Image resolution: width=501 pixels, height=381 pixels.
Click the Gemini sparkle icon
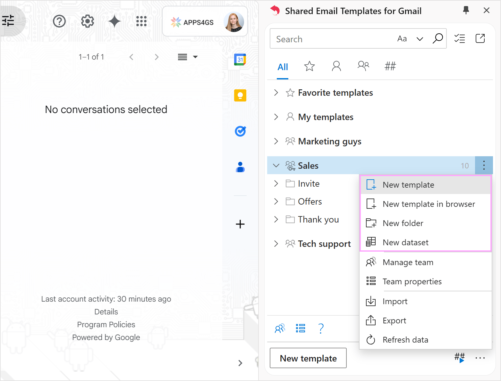coord(115,21)
